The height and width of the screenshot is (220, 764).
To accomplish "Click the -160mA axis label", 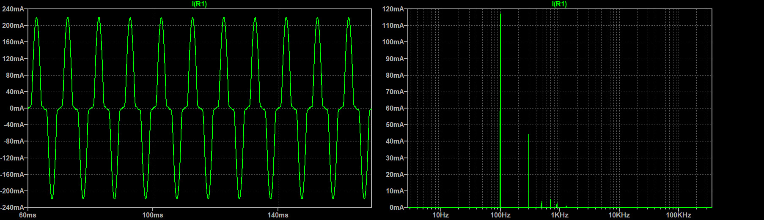I will pyautogui.click(x=13, y=174).
